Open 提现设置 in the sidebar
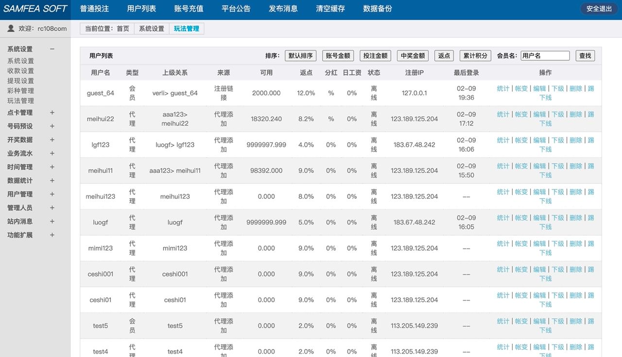This screenshot has width=622, height=357. tap(20, 81)
